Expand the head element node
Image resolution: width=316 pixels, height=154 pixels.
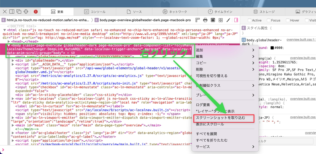9,41
